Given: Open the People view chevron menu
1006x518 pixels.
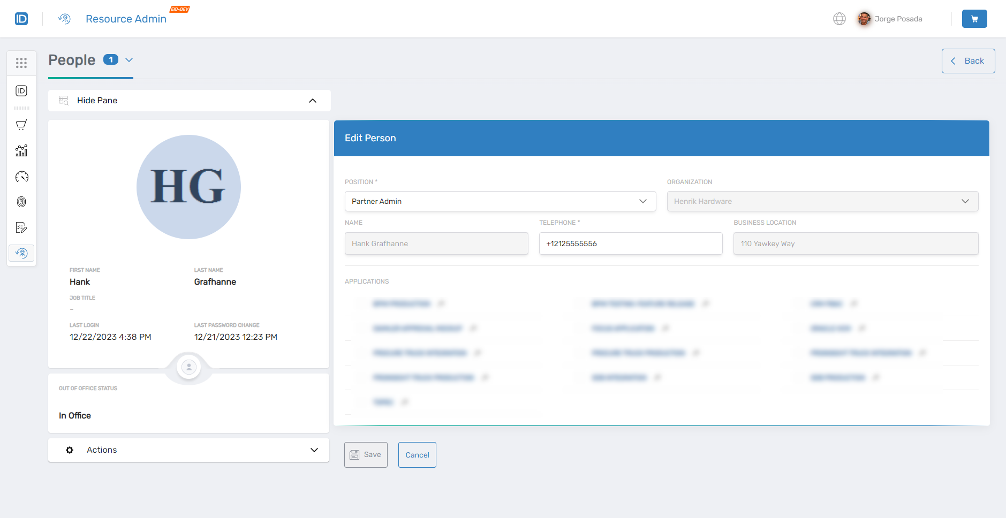Looking at the screenshot, I should (x=128, y=60).
